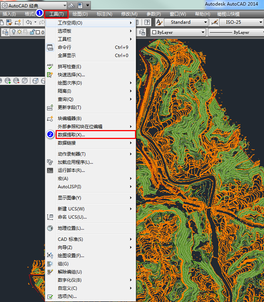Click the 命名 UCS(U)... icon
Screen dimensions: 264x302
click(50, 217)
